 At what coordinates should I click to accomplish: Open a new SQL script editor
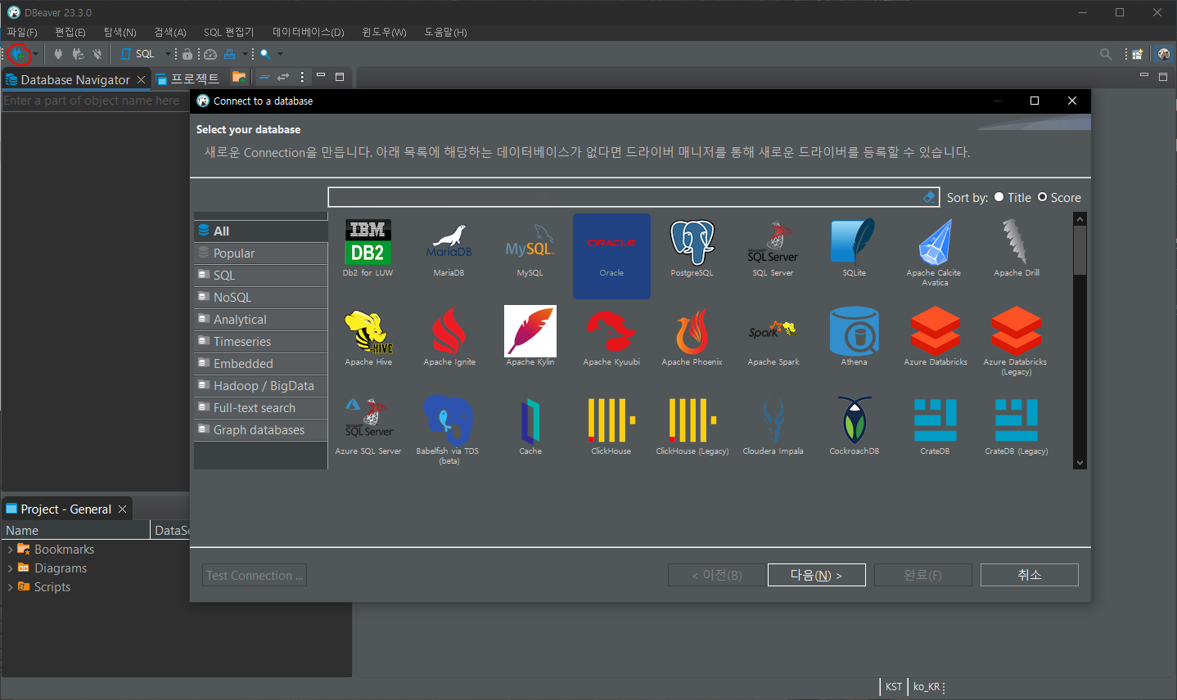click(x=138, y=54)
